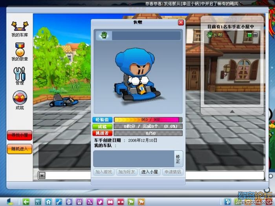Click the green back arrow in bottom toolbar
Viewport: 275px width, 206px height.
[26, 202]
